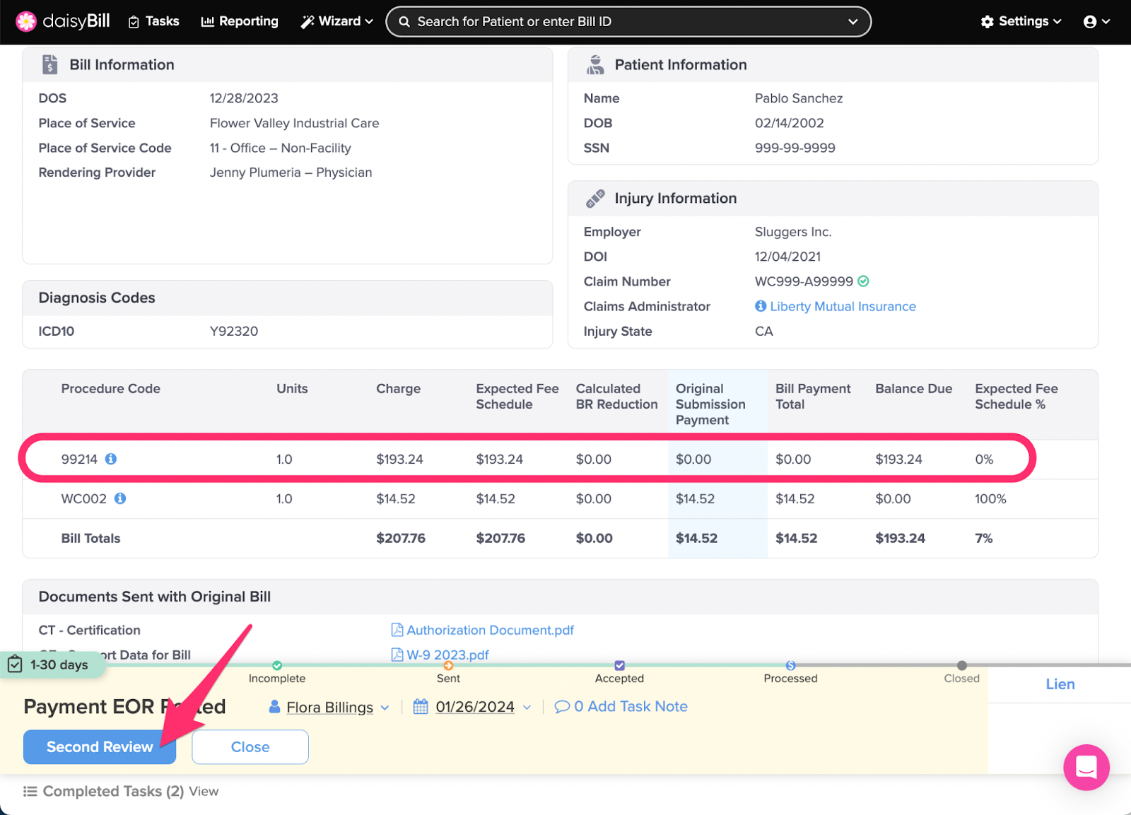The height and width of the screenshot is (815, 1131).
Task: Open Authorization Document.pdf link
Action: coord(489,630)
